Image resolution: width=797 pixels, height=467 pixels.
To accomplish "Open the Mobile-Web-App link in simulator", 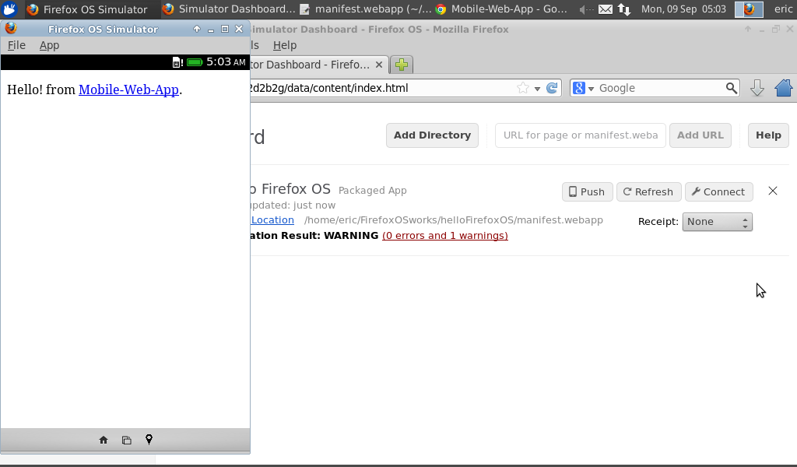I will (x=128, y=90).
